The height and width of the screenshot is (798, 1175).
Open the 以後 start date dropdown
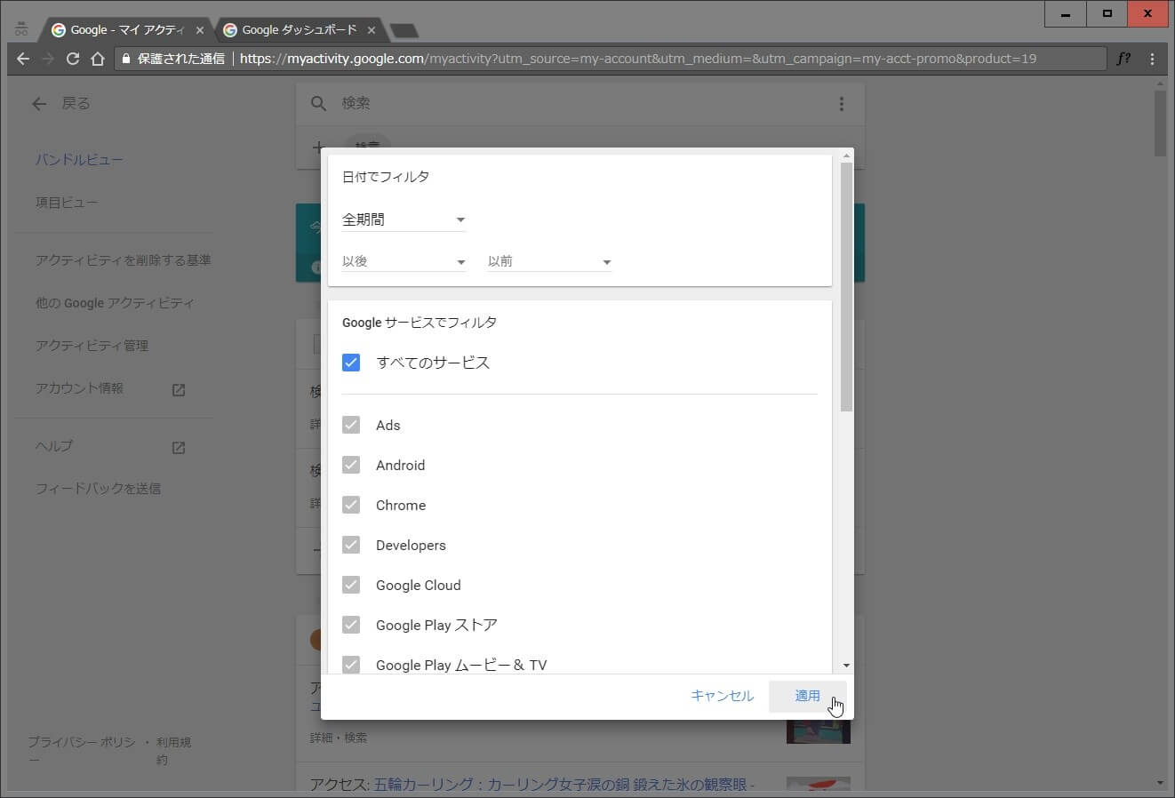404,261
